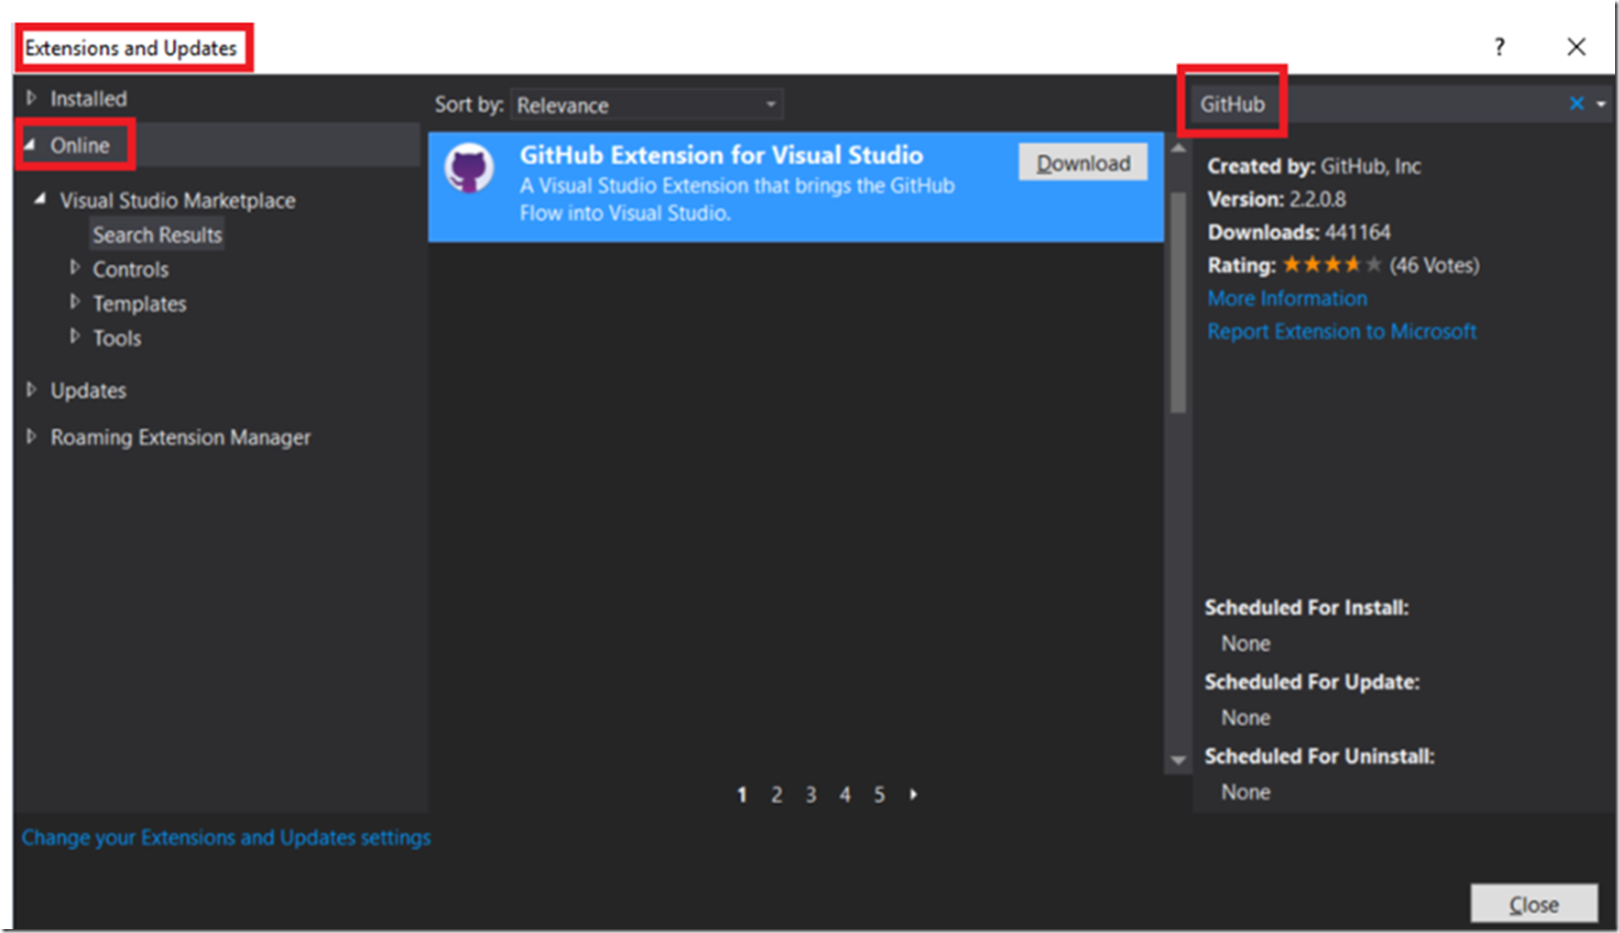This screenshot has height=933, width=1619.
Task: Expand the Controls tree node
Action: (76, 269)
